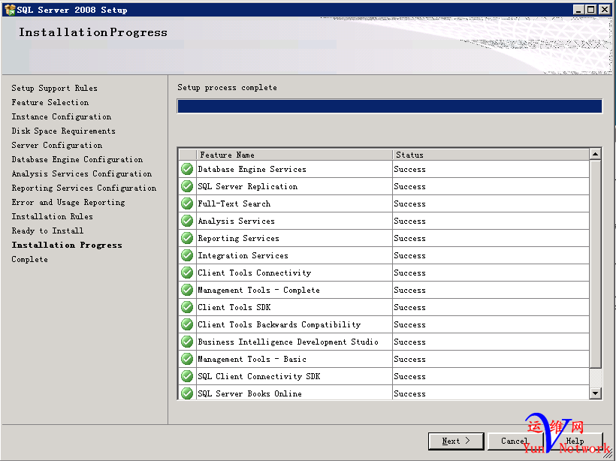Screen dimensions: 616x461
Task: Click the Next button to continue
Action: 456,441
